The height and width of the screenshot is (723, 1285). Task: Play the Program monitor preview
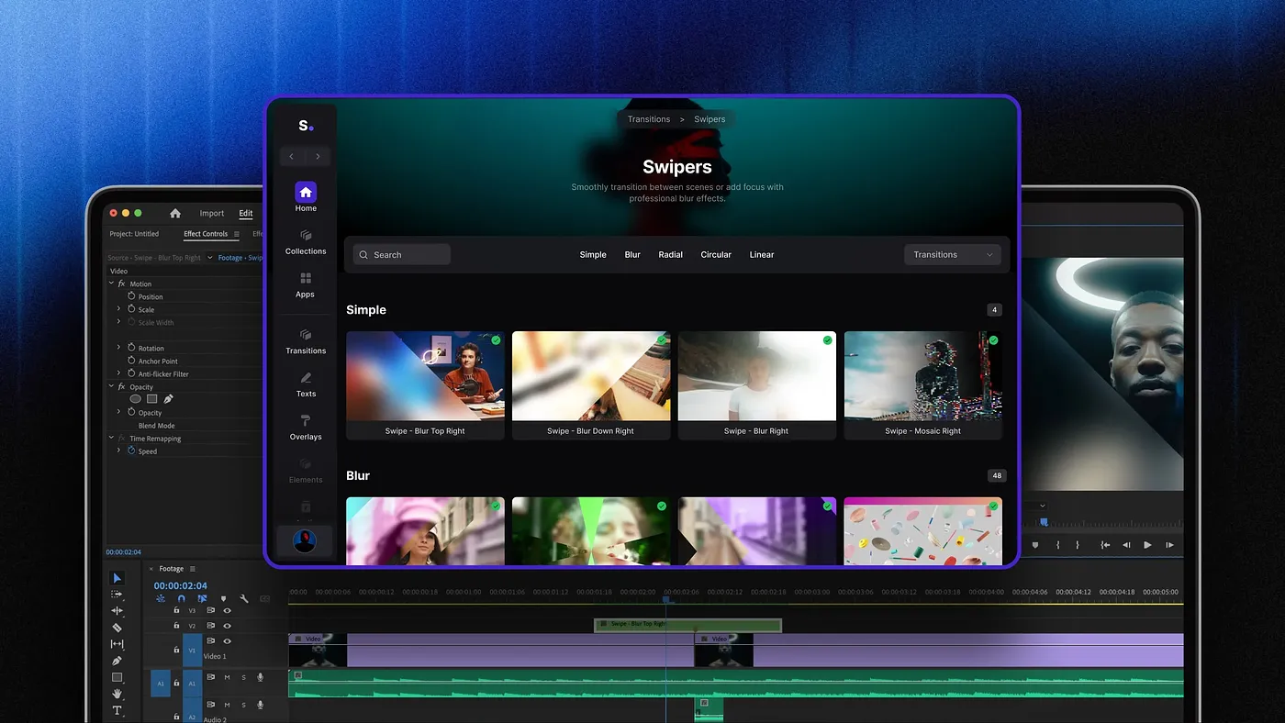pos(1147,545)
